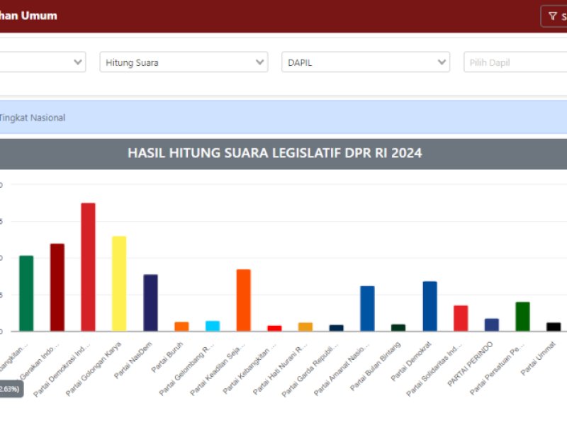This screenshot has width=567, height=425.
Task: Click the PARTAI PERINDO bar
Action: point(492,324)
